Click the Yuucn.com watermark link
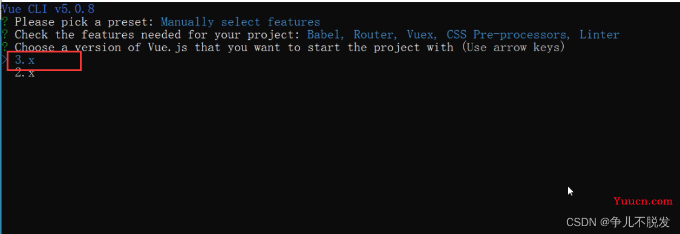 point(643,201)
